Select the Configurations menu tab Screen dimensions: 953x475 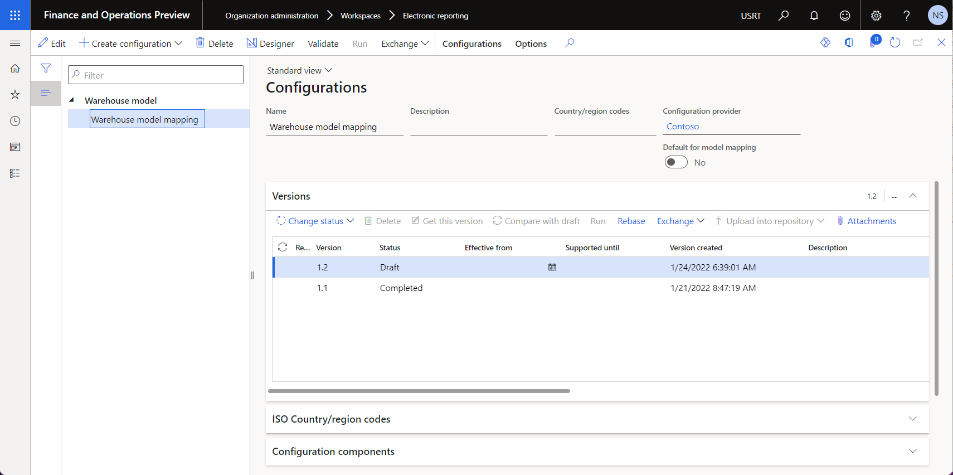click(x=471, y=43)
